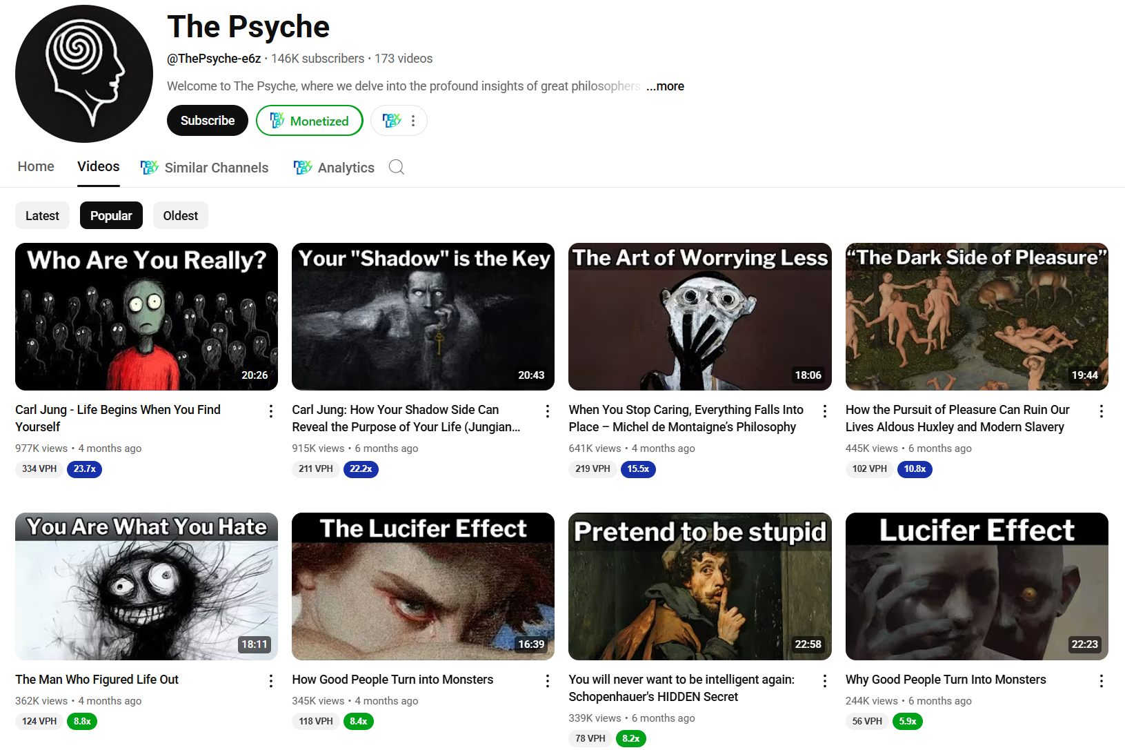
Task: Subscribe to The Psyche channel
Action: coord(208,121)
